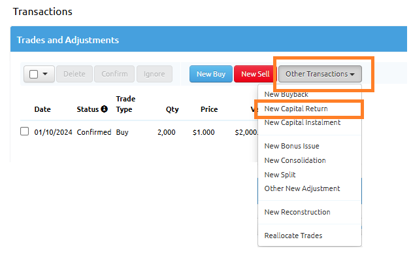Open Other New Adjustment option
This screenshot has height=263, width=411.
click(302, 188)
